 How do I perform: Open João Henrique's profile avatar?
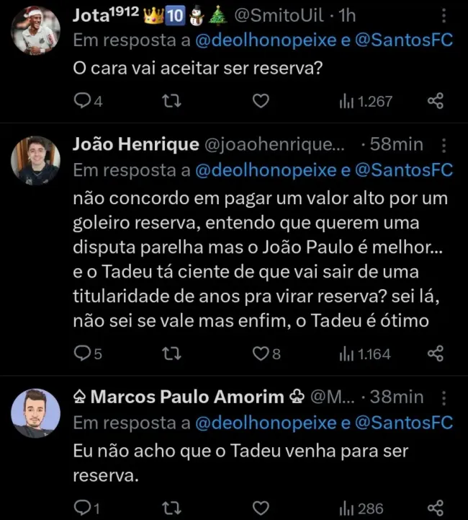tap(35, 160)
